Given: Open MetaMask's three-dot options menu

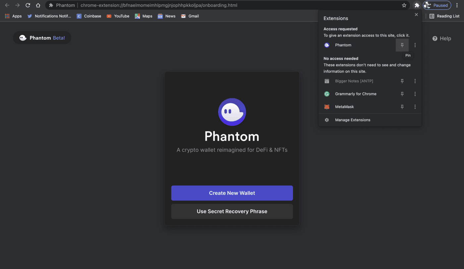Looking at the screenshot, I should [415, 107].
